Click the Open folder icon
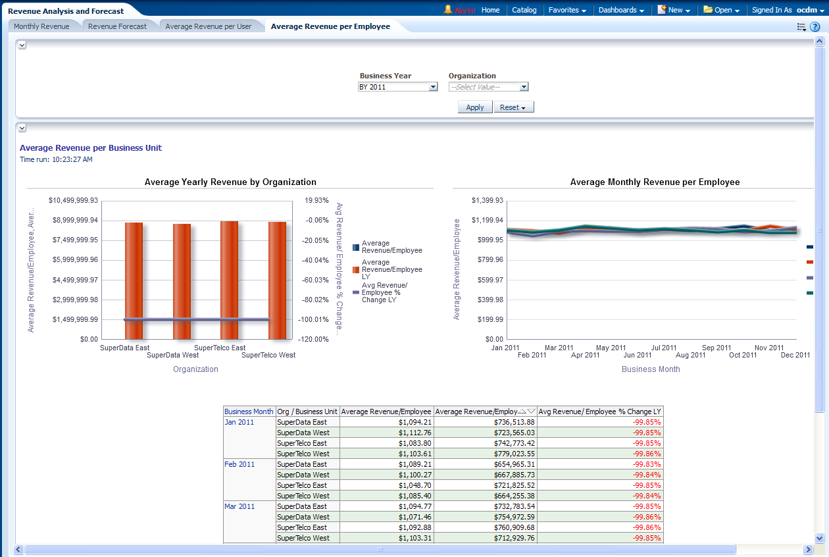 click(708, 10)
